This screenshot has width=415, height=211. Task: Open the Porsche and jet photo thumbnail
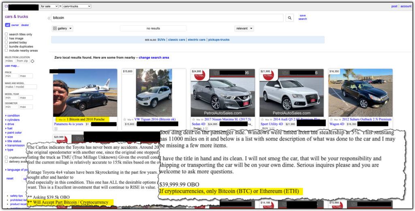tap(85, 93)
